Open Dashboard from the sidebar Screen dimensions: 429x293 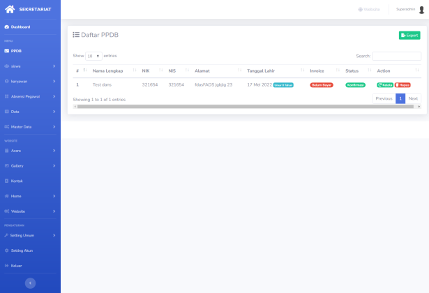coord(20,27)
